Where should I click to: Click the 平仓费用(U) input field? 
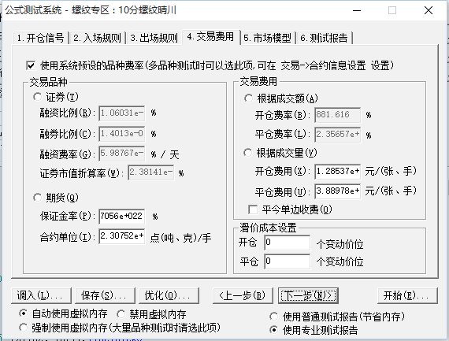click(x=338, y=191)
